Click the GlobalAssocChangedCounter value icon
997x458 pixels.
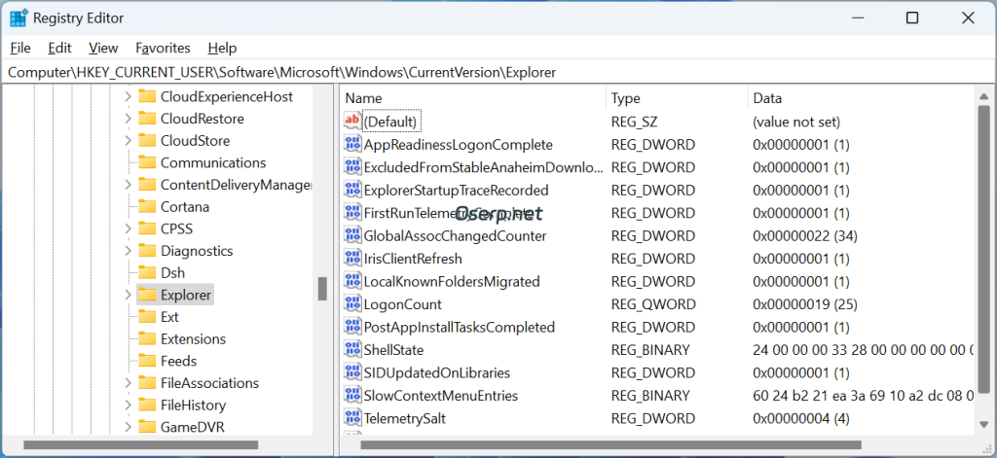click(x=351, y=235)
